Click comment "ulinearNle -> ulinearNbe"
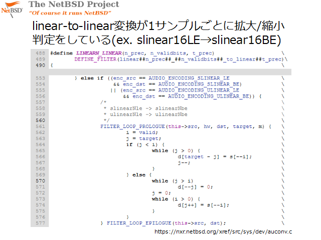 pos(148,114)
